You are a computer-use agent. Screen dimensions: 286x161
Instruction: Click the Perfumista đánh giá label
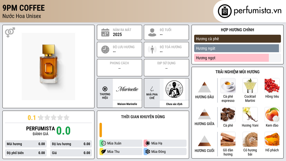(40, 131)
